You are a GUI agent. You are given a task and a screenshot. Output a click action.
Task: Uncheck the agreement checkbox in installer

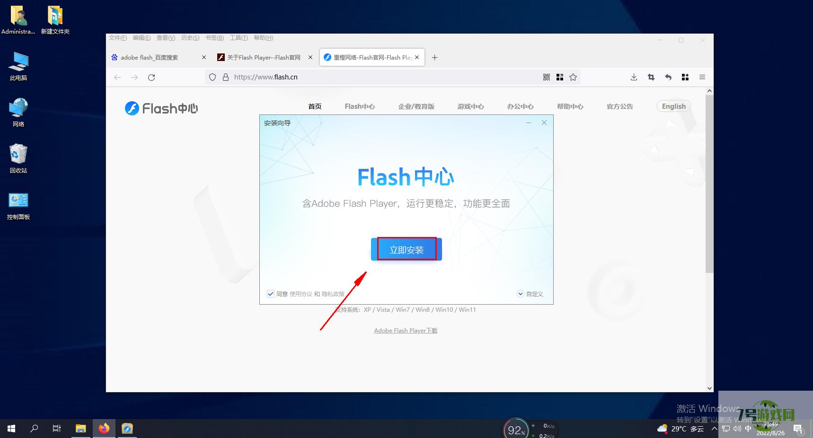point(271,294)
